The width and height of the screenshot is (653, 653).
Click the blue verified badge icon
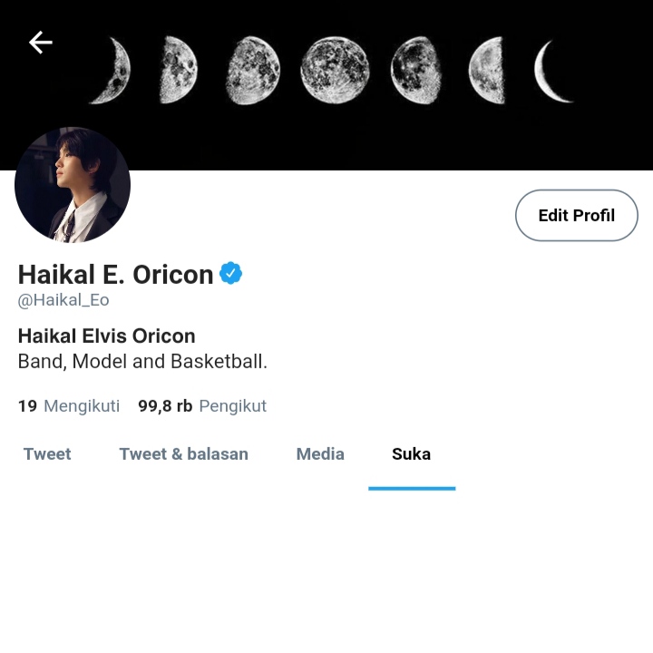230,273
